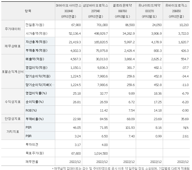Select the 부채총계(억원) row label
The height and width of the screenshot is (170, 192).
[x=36, y=50]
